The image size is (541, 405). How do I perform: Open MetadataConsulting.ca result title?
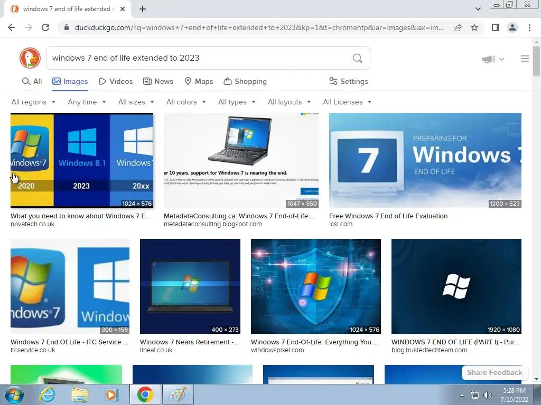[x=239, y=216]
